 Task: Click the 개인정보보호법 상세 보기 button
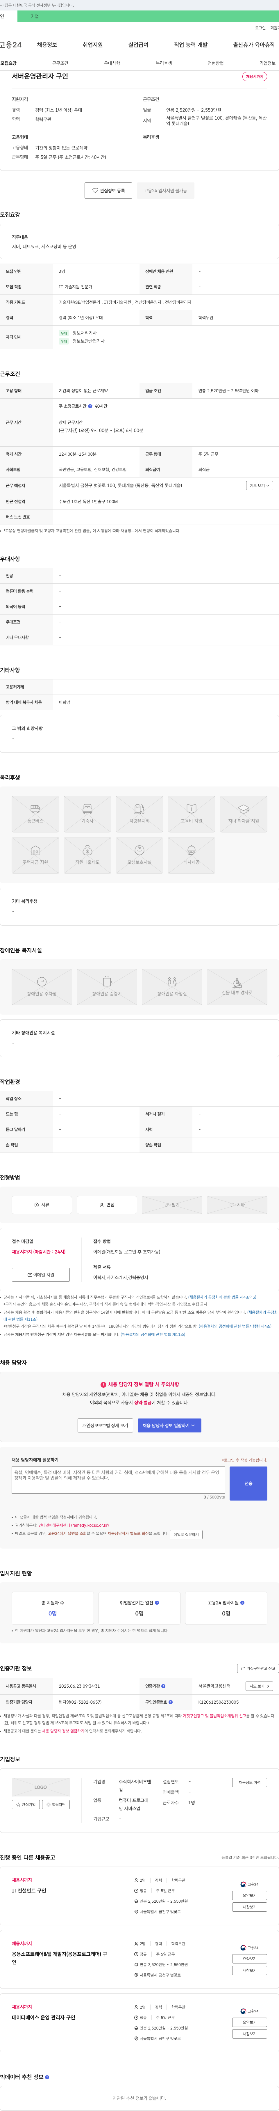[105, 1426]
